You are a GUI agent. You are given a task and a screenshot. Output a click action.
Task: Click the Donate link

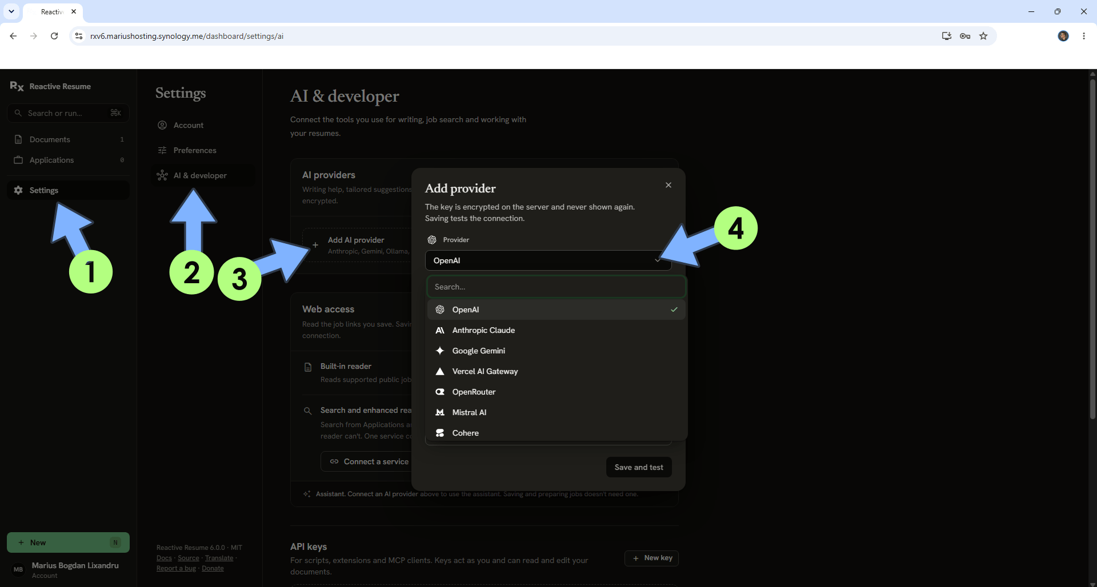[213, 568]
